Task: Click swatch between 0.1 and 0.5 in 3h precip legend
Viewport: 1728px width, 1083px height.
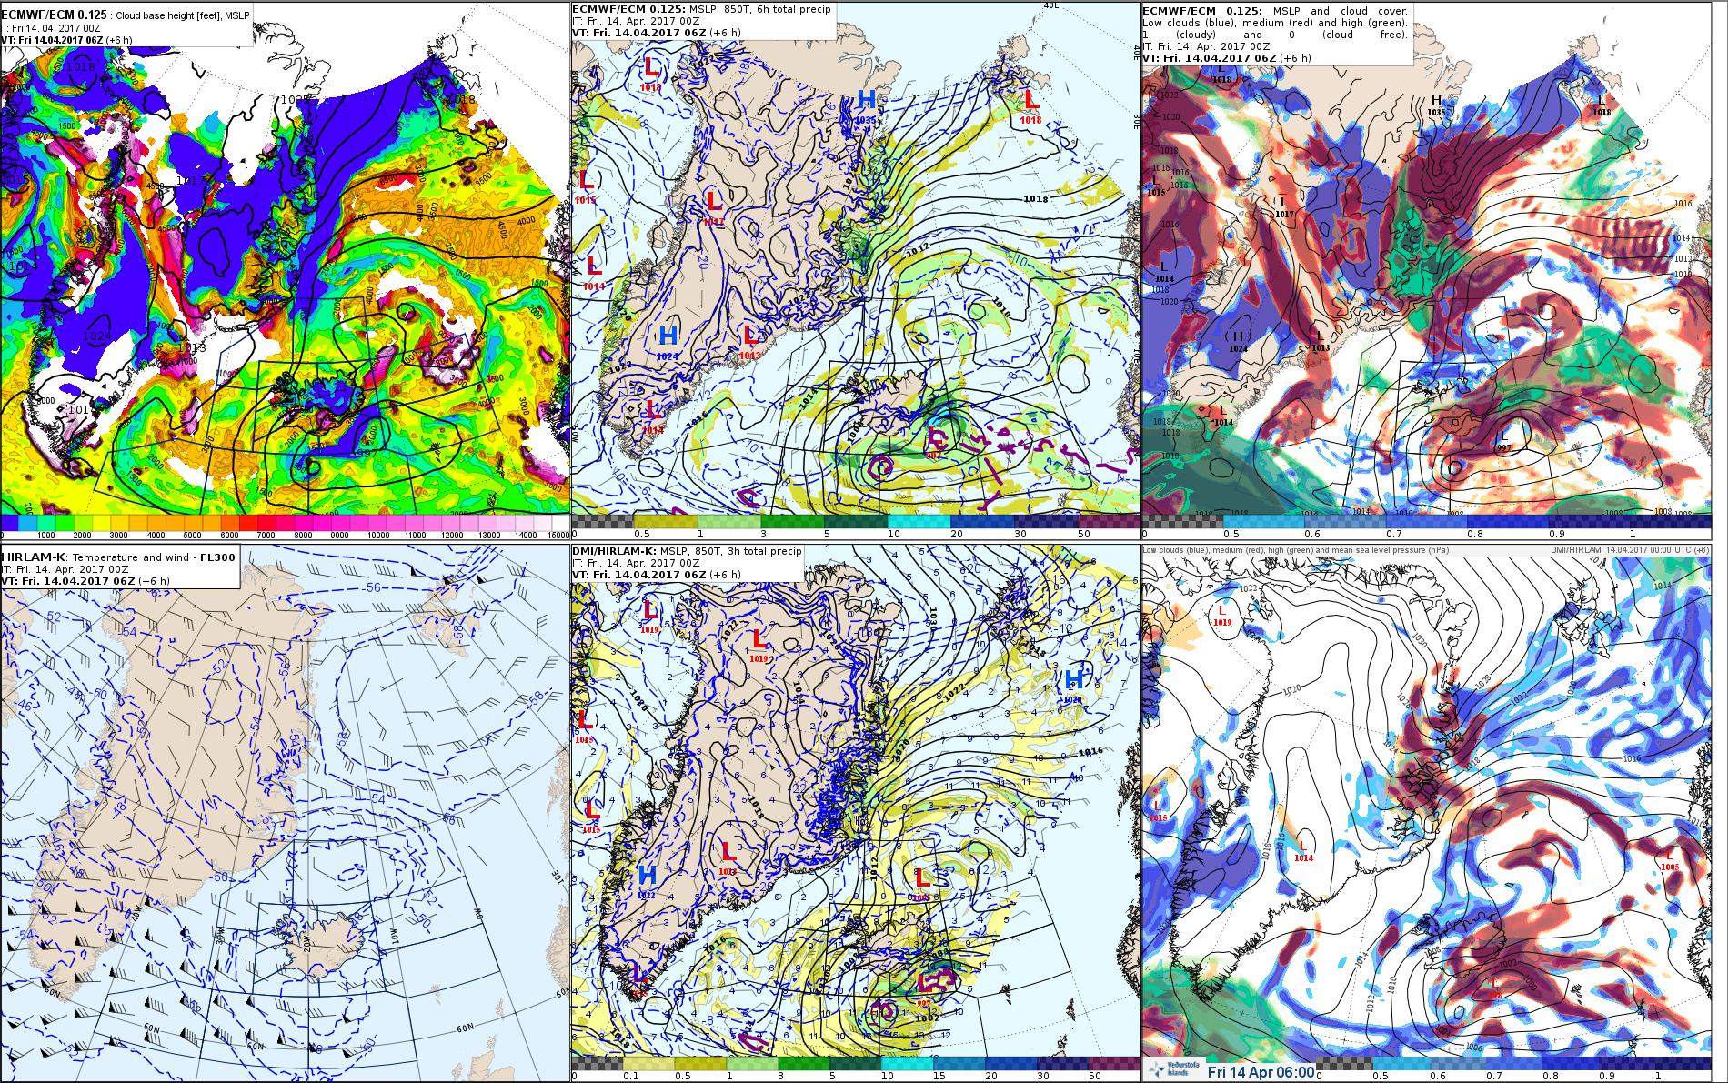Action: (649, 1063)
